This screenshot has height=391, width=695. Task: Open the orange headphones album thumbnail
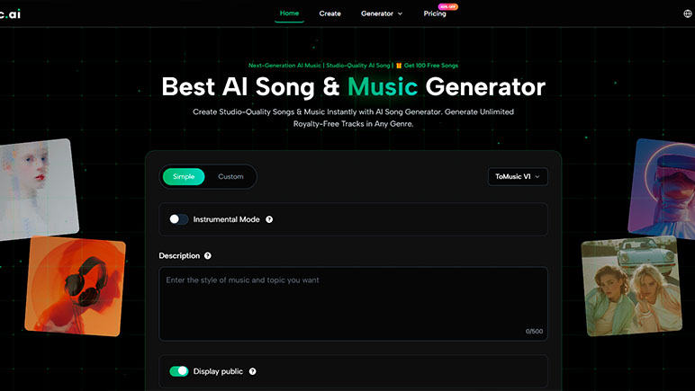(76, 287)
